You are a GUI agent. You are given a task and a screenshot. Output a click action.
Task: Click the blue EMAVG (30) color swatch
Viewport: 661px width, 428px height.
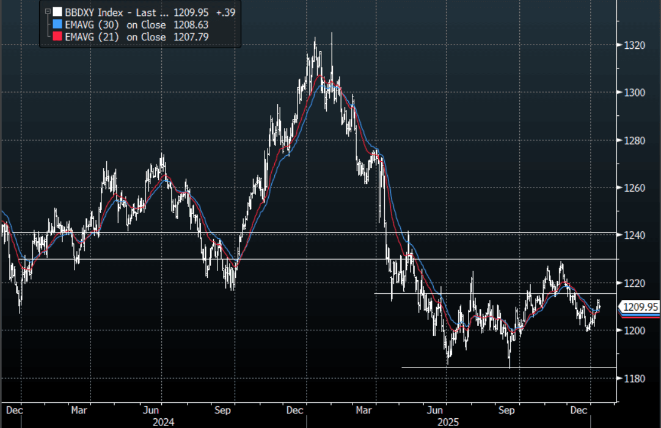pos(57,24)
